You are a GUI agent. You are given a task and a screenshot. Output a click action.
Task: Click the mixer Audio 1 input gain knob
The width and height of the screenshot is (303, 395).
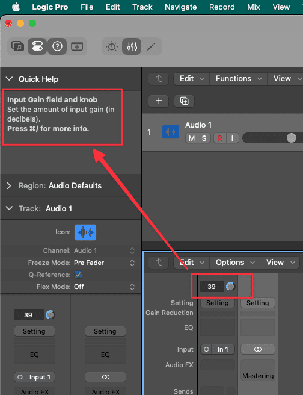click(230, 287)
